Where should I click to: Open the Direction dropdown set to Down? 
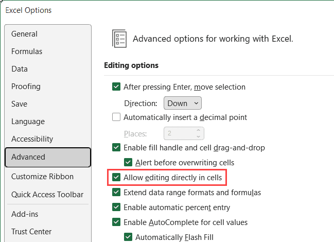click(x=182, y=103)
